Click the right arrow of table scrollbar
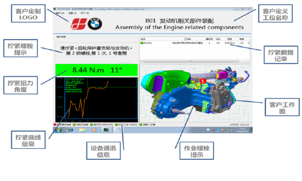 click(x=248, y=61)
